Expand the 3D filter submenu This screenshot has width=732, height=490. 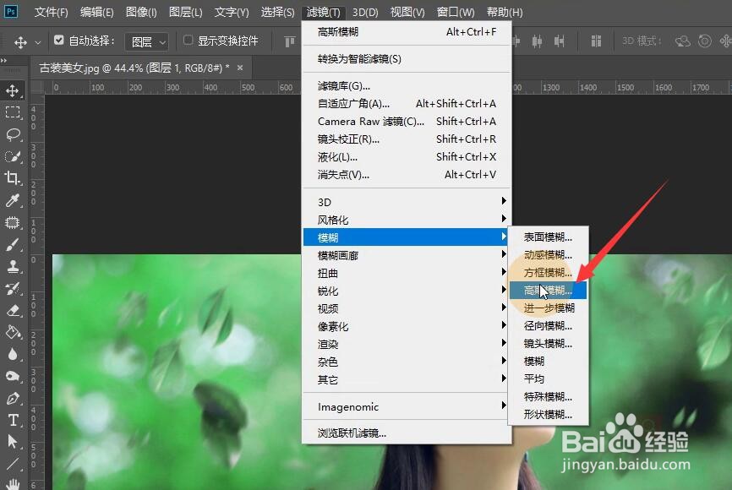pos(407,202)
